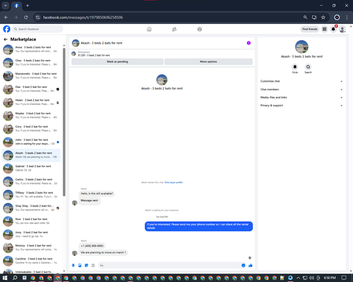353x282 pixels.
Task: Open John waiting for response conversation
Action: pyautogui.click(x=31, y=142)
